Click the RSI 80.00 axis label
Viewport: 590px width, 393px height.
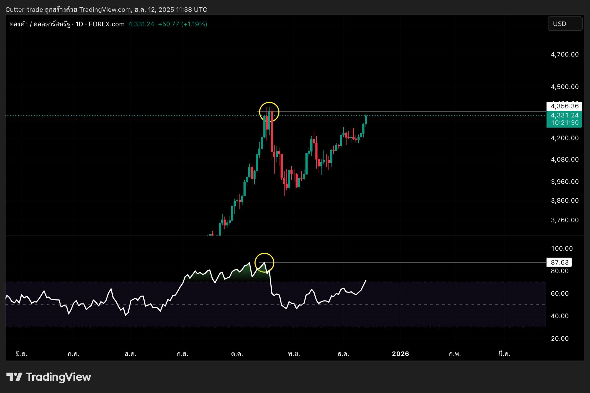[560, 271]
